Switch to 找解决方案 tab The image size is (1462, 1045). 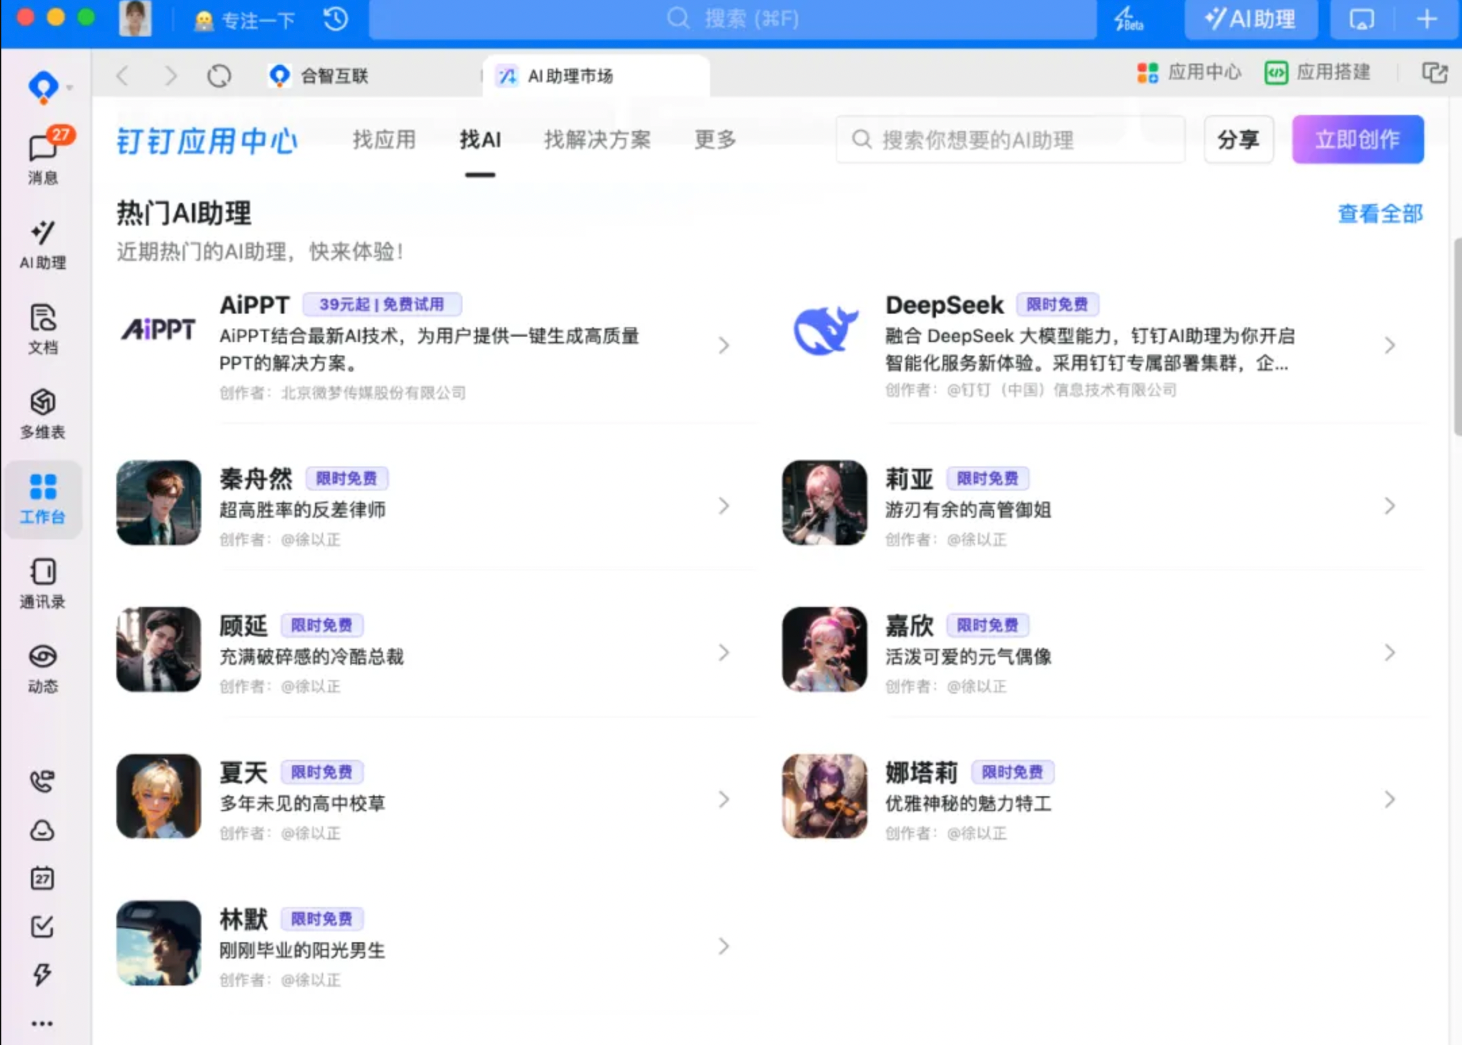click(598, 140)
